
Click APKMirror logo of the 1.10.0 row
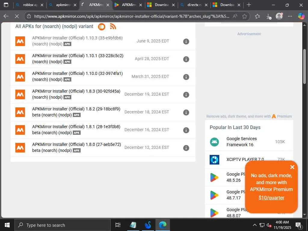(20, 77)
